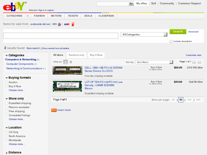The image size is (207, 155).
Task: Open the Classifieds nav item
Action: tap(106, 16)
